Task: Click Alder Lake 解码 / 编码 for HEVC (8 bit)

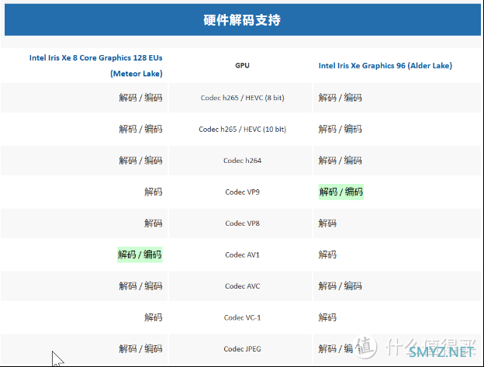Action: pos(341,98)
